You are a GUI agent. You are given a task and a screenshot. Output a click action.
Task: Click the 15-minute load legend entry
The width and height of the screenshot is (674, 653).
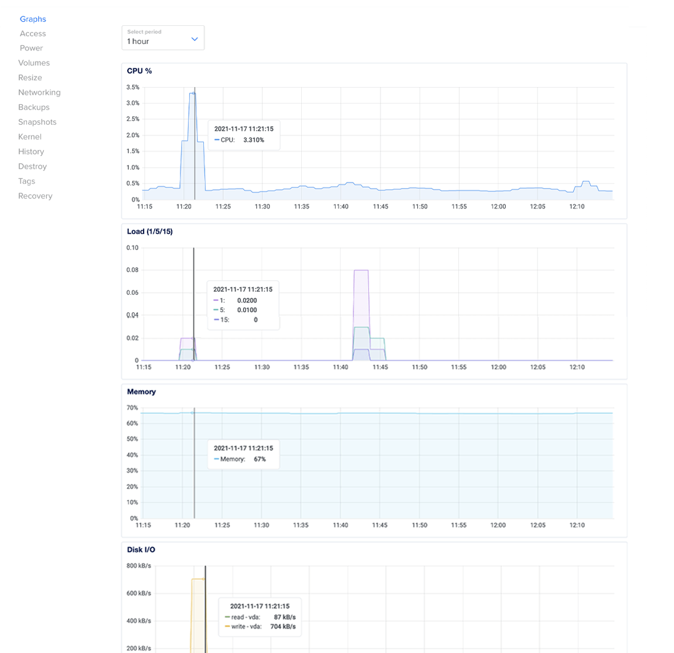[236, 320]
